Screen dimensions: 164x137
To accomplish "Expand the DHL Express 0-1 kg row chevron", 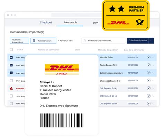I will pos(153,89).
